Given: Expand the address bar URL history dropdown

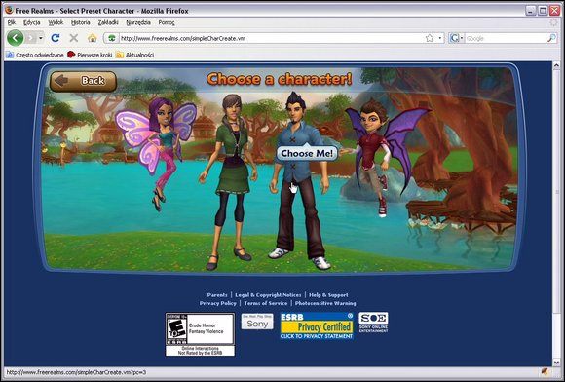Looking at the screenshot, I should coord(440,38).
